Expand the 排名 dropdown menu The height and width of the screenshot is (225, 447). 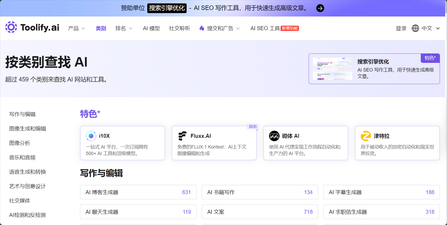[124, 28]
